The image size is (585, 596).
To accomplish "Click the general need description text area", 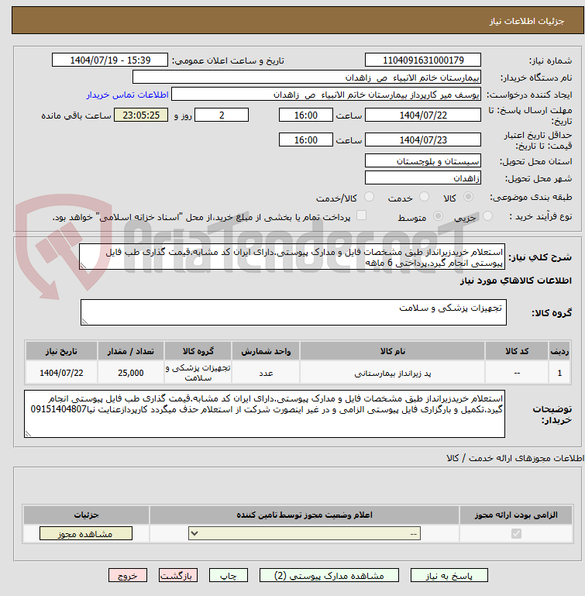I will [292, 257].
